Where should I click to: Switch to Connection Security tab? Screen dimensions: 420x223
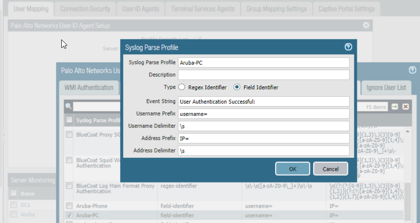(x=85, y=9)
